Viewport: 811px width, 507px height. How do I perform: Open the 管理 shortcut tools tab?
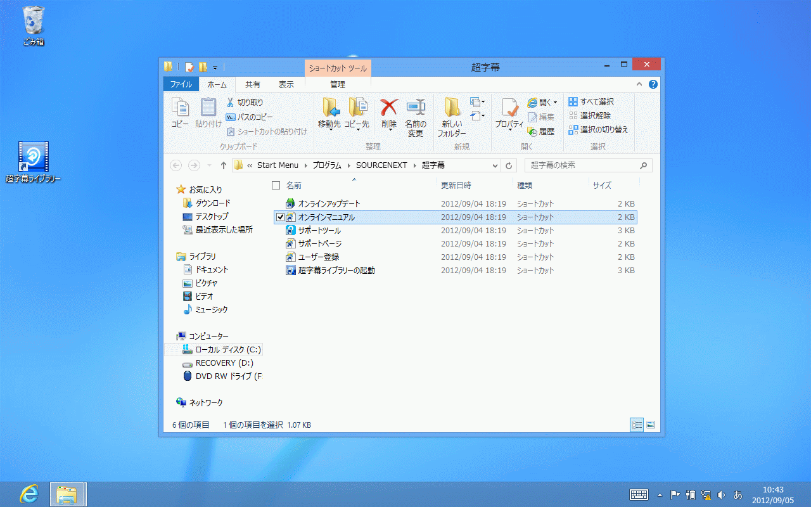(338, 84)
